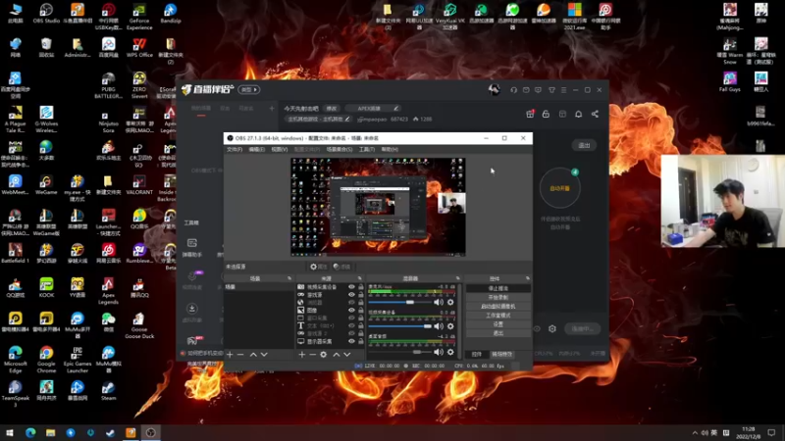Select the Fall Guys desktop icon
The height and width of the screenshot is (441, 785).
(729, 82)
